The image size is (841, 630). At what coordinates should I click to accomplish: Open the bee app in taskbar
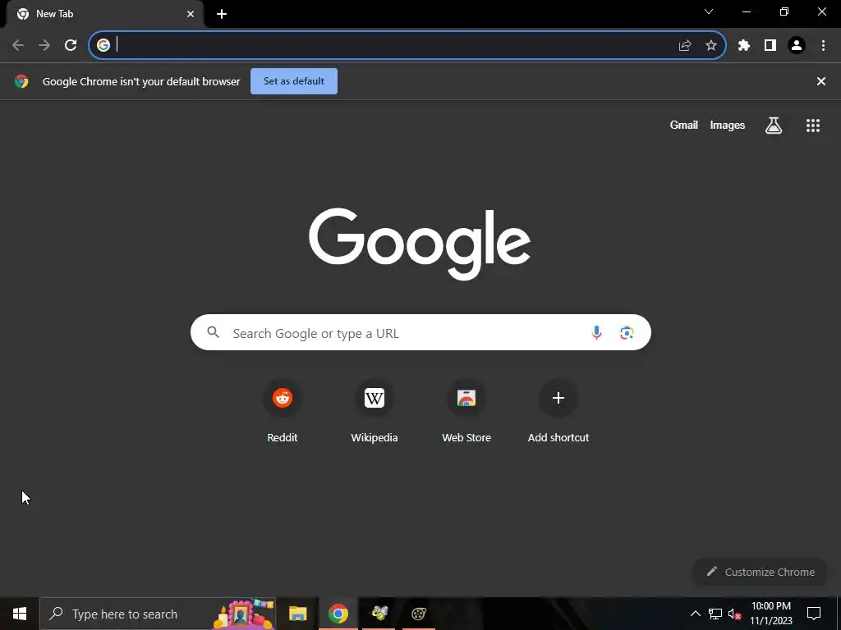379,614
